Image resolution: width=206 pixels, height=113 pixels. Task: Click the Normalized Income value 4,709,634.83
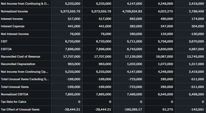(132, 11)
